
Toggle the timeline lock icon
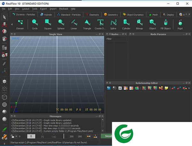(12, 136)
